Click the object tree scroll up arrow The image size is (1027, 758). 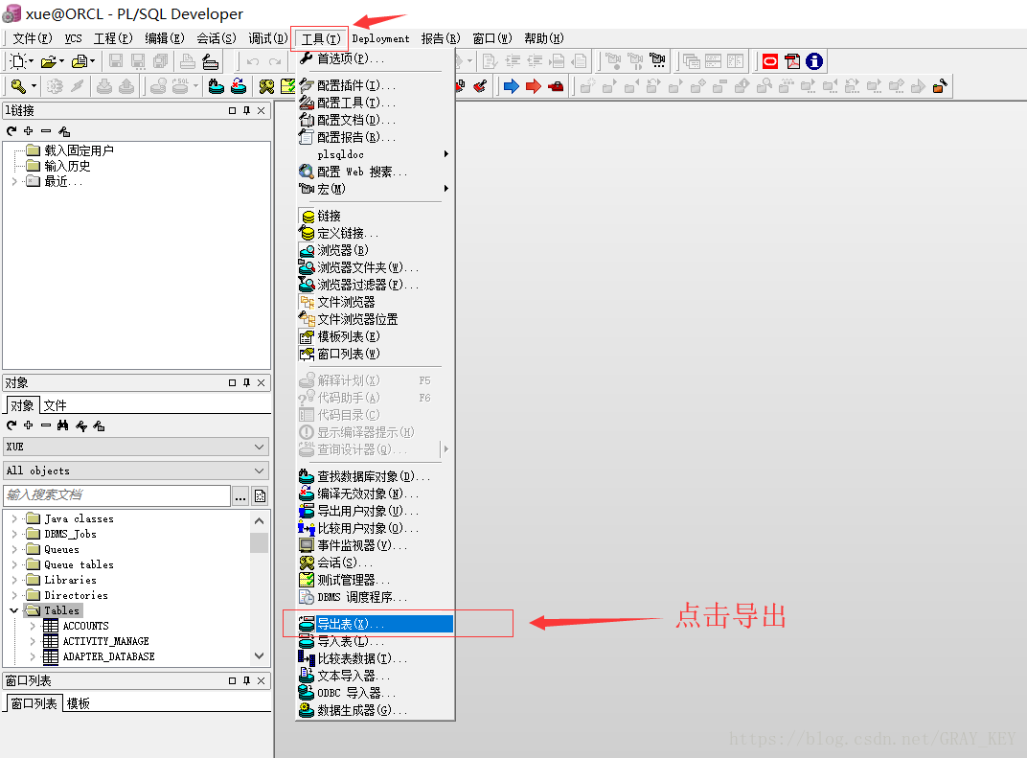260,521
